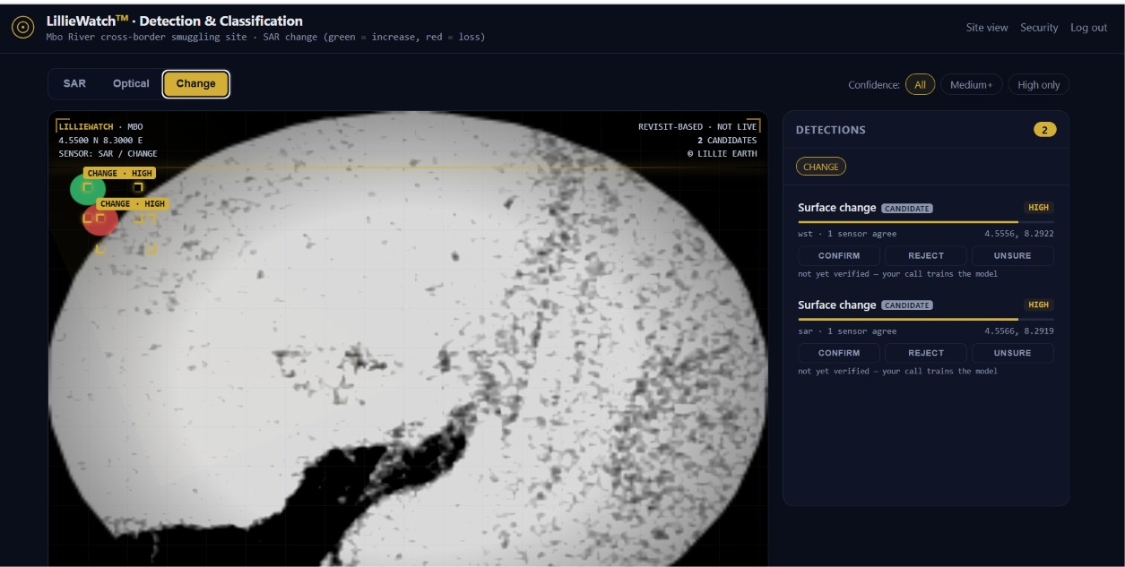1125x567 pixels.
Task: Select second Surface change detection title
Action: (837, 305)
